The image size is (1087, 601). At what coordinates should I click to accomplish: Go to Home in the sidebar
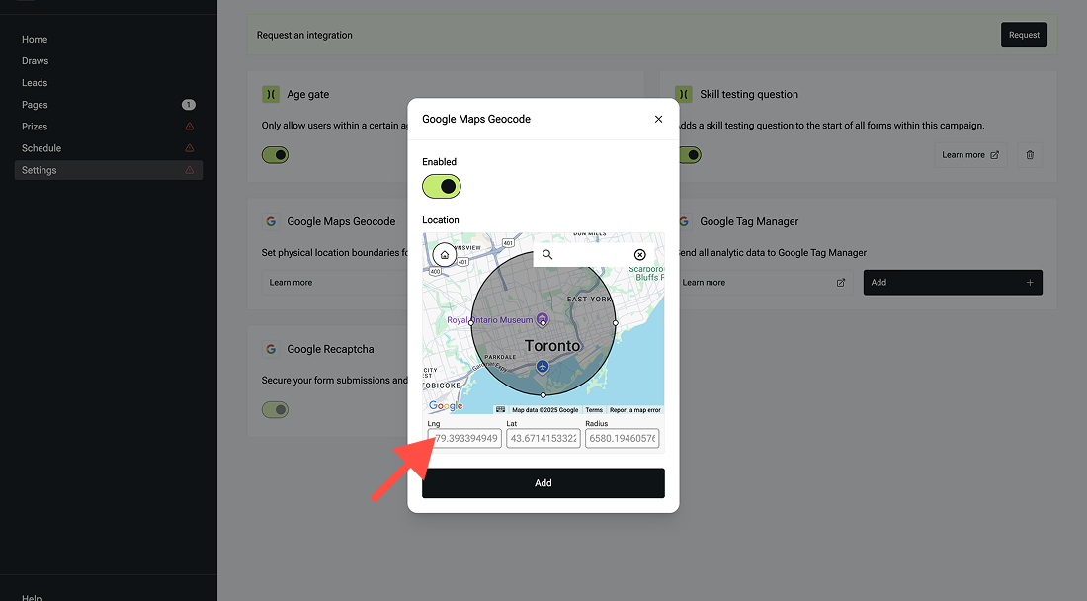point(35,40)
